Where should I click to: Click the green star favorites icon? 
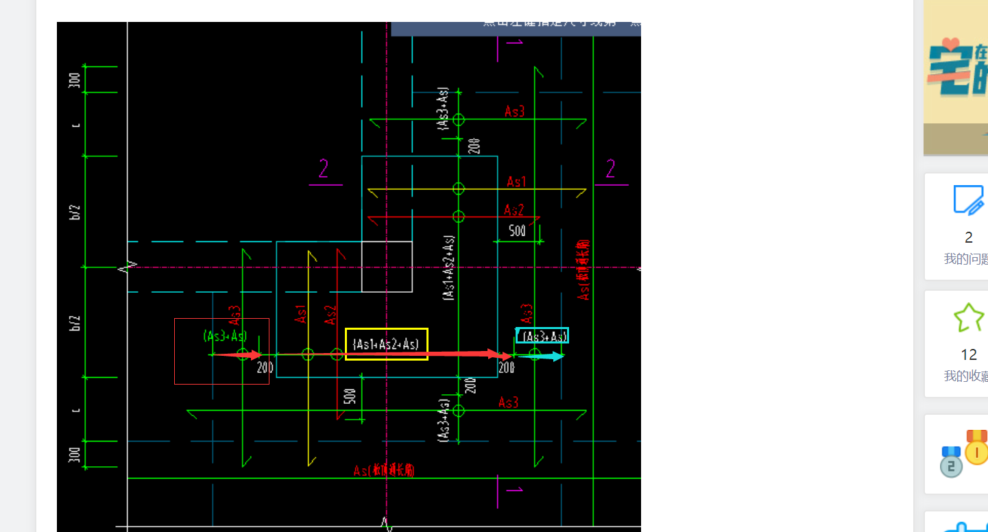[x=968, y=317]
